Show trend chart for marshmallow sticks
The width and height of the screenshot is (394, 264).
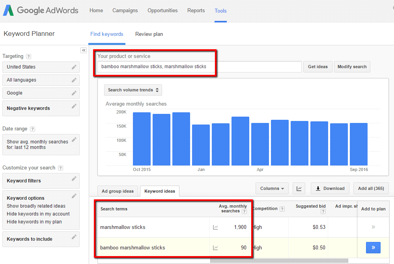pyautogui.click(x=215, y=227)
